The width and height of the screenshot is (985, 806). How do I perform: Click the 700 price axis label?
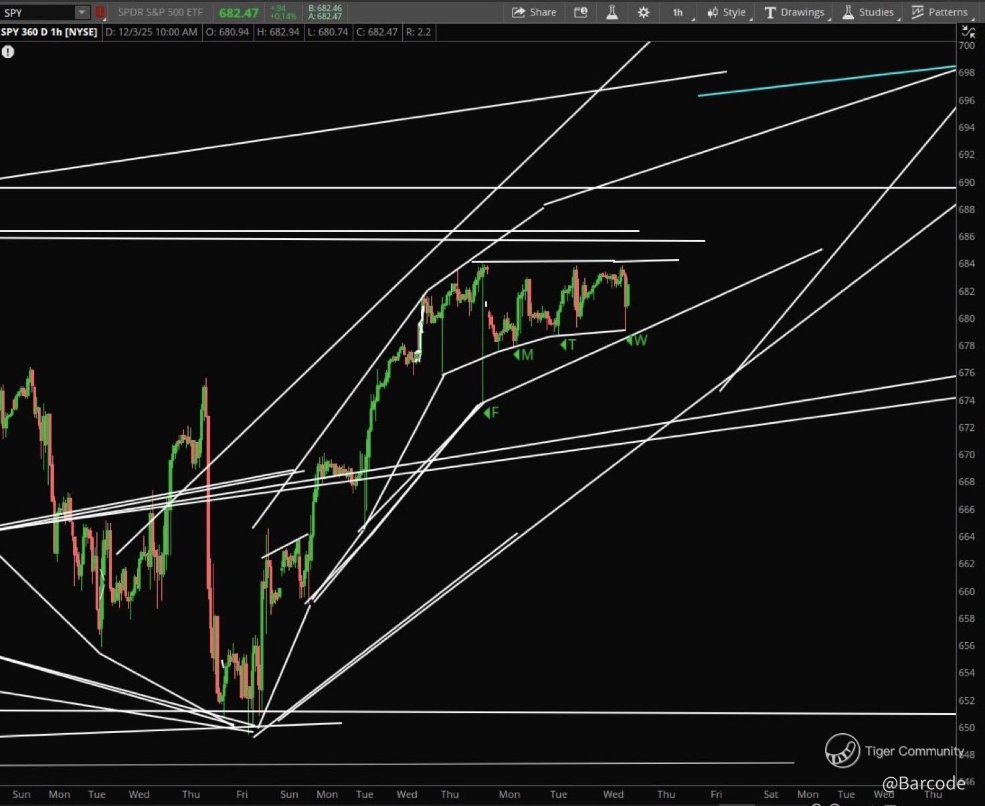point(966,45)
